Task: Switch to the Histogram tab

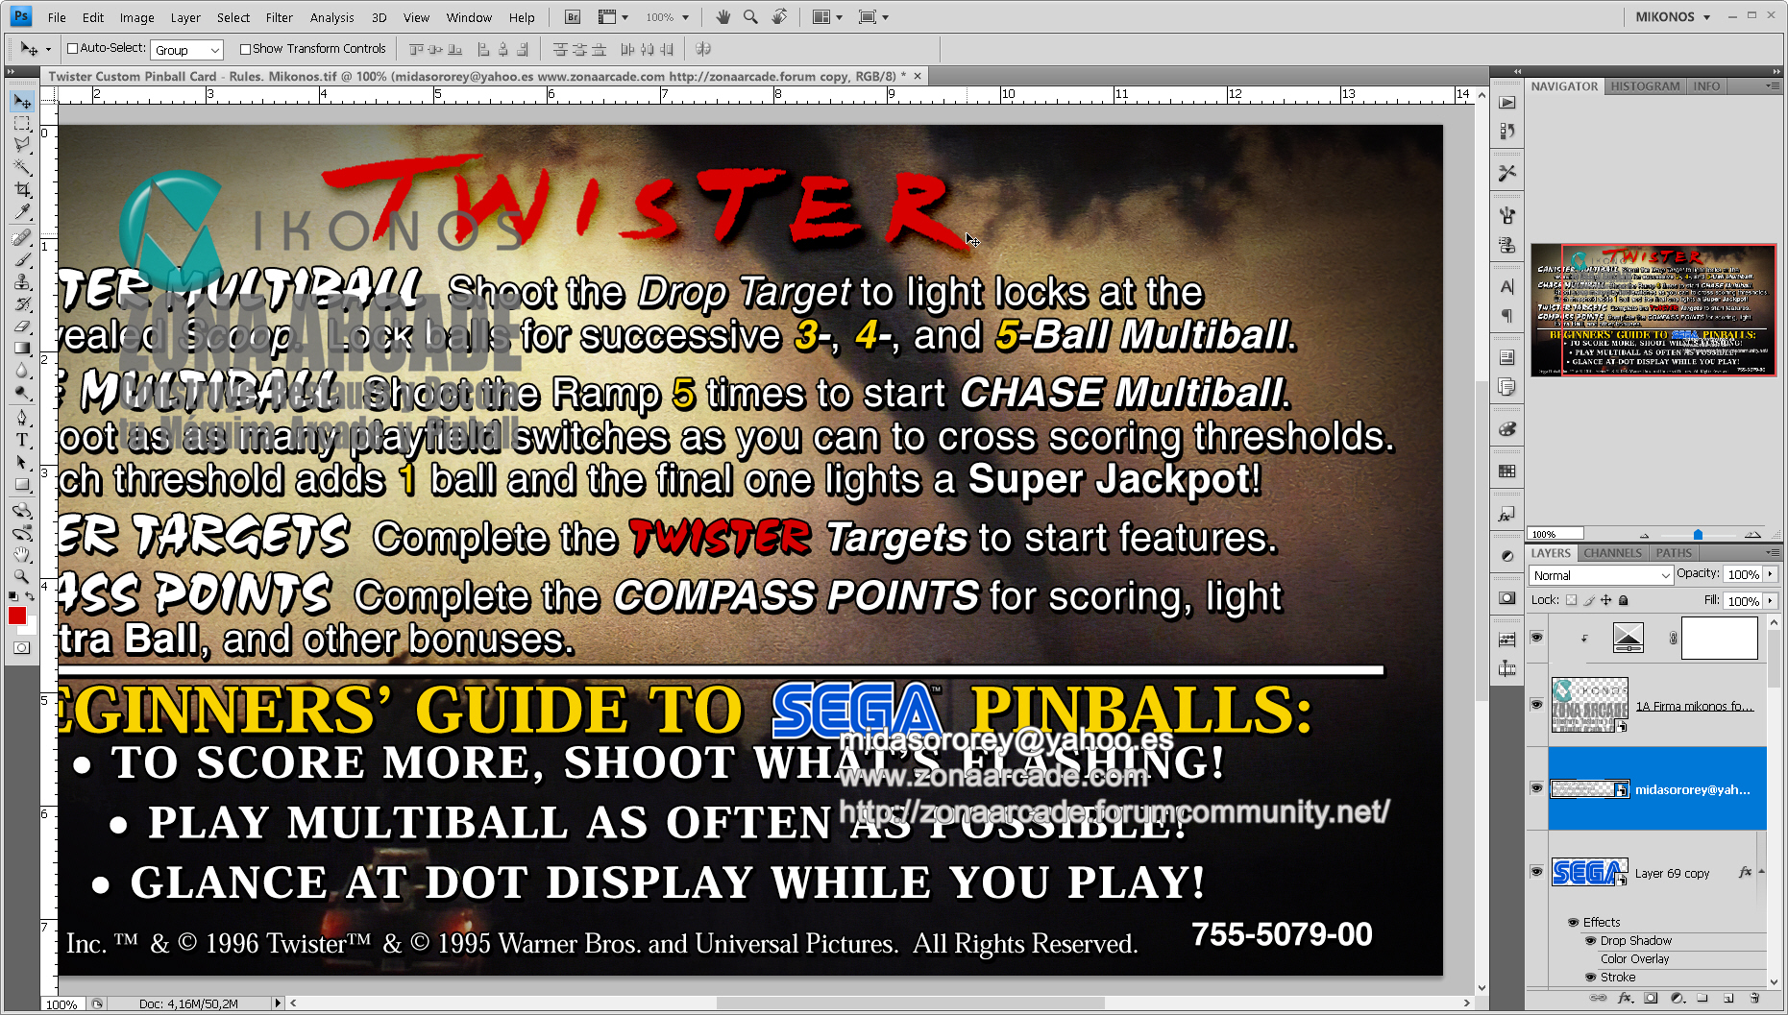Action: click(1645, 86)
